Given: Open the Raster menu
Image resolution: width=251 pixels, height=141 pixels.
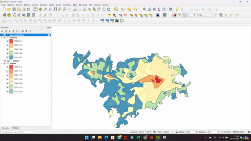Looking at the screenshot, I should 59,5.
